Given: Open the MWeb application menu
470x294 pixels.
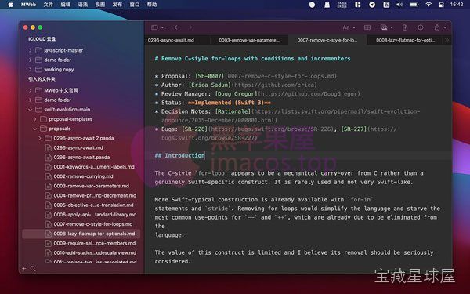Looking at the screenshot, I should pos(28,5).
